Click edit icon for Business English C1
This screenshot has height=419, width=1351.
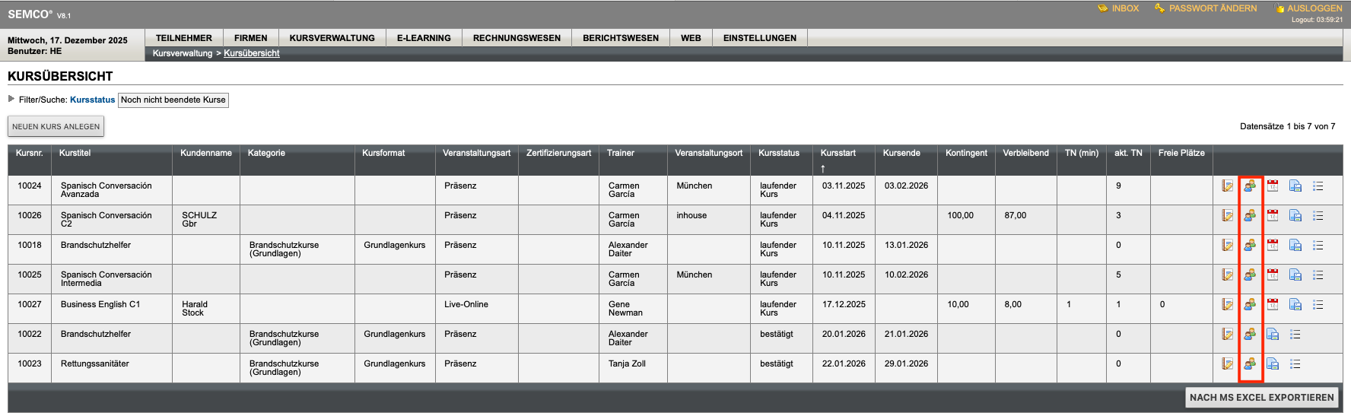click(x=1227, y=305)
